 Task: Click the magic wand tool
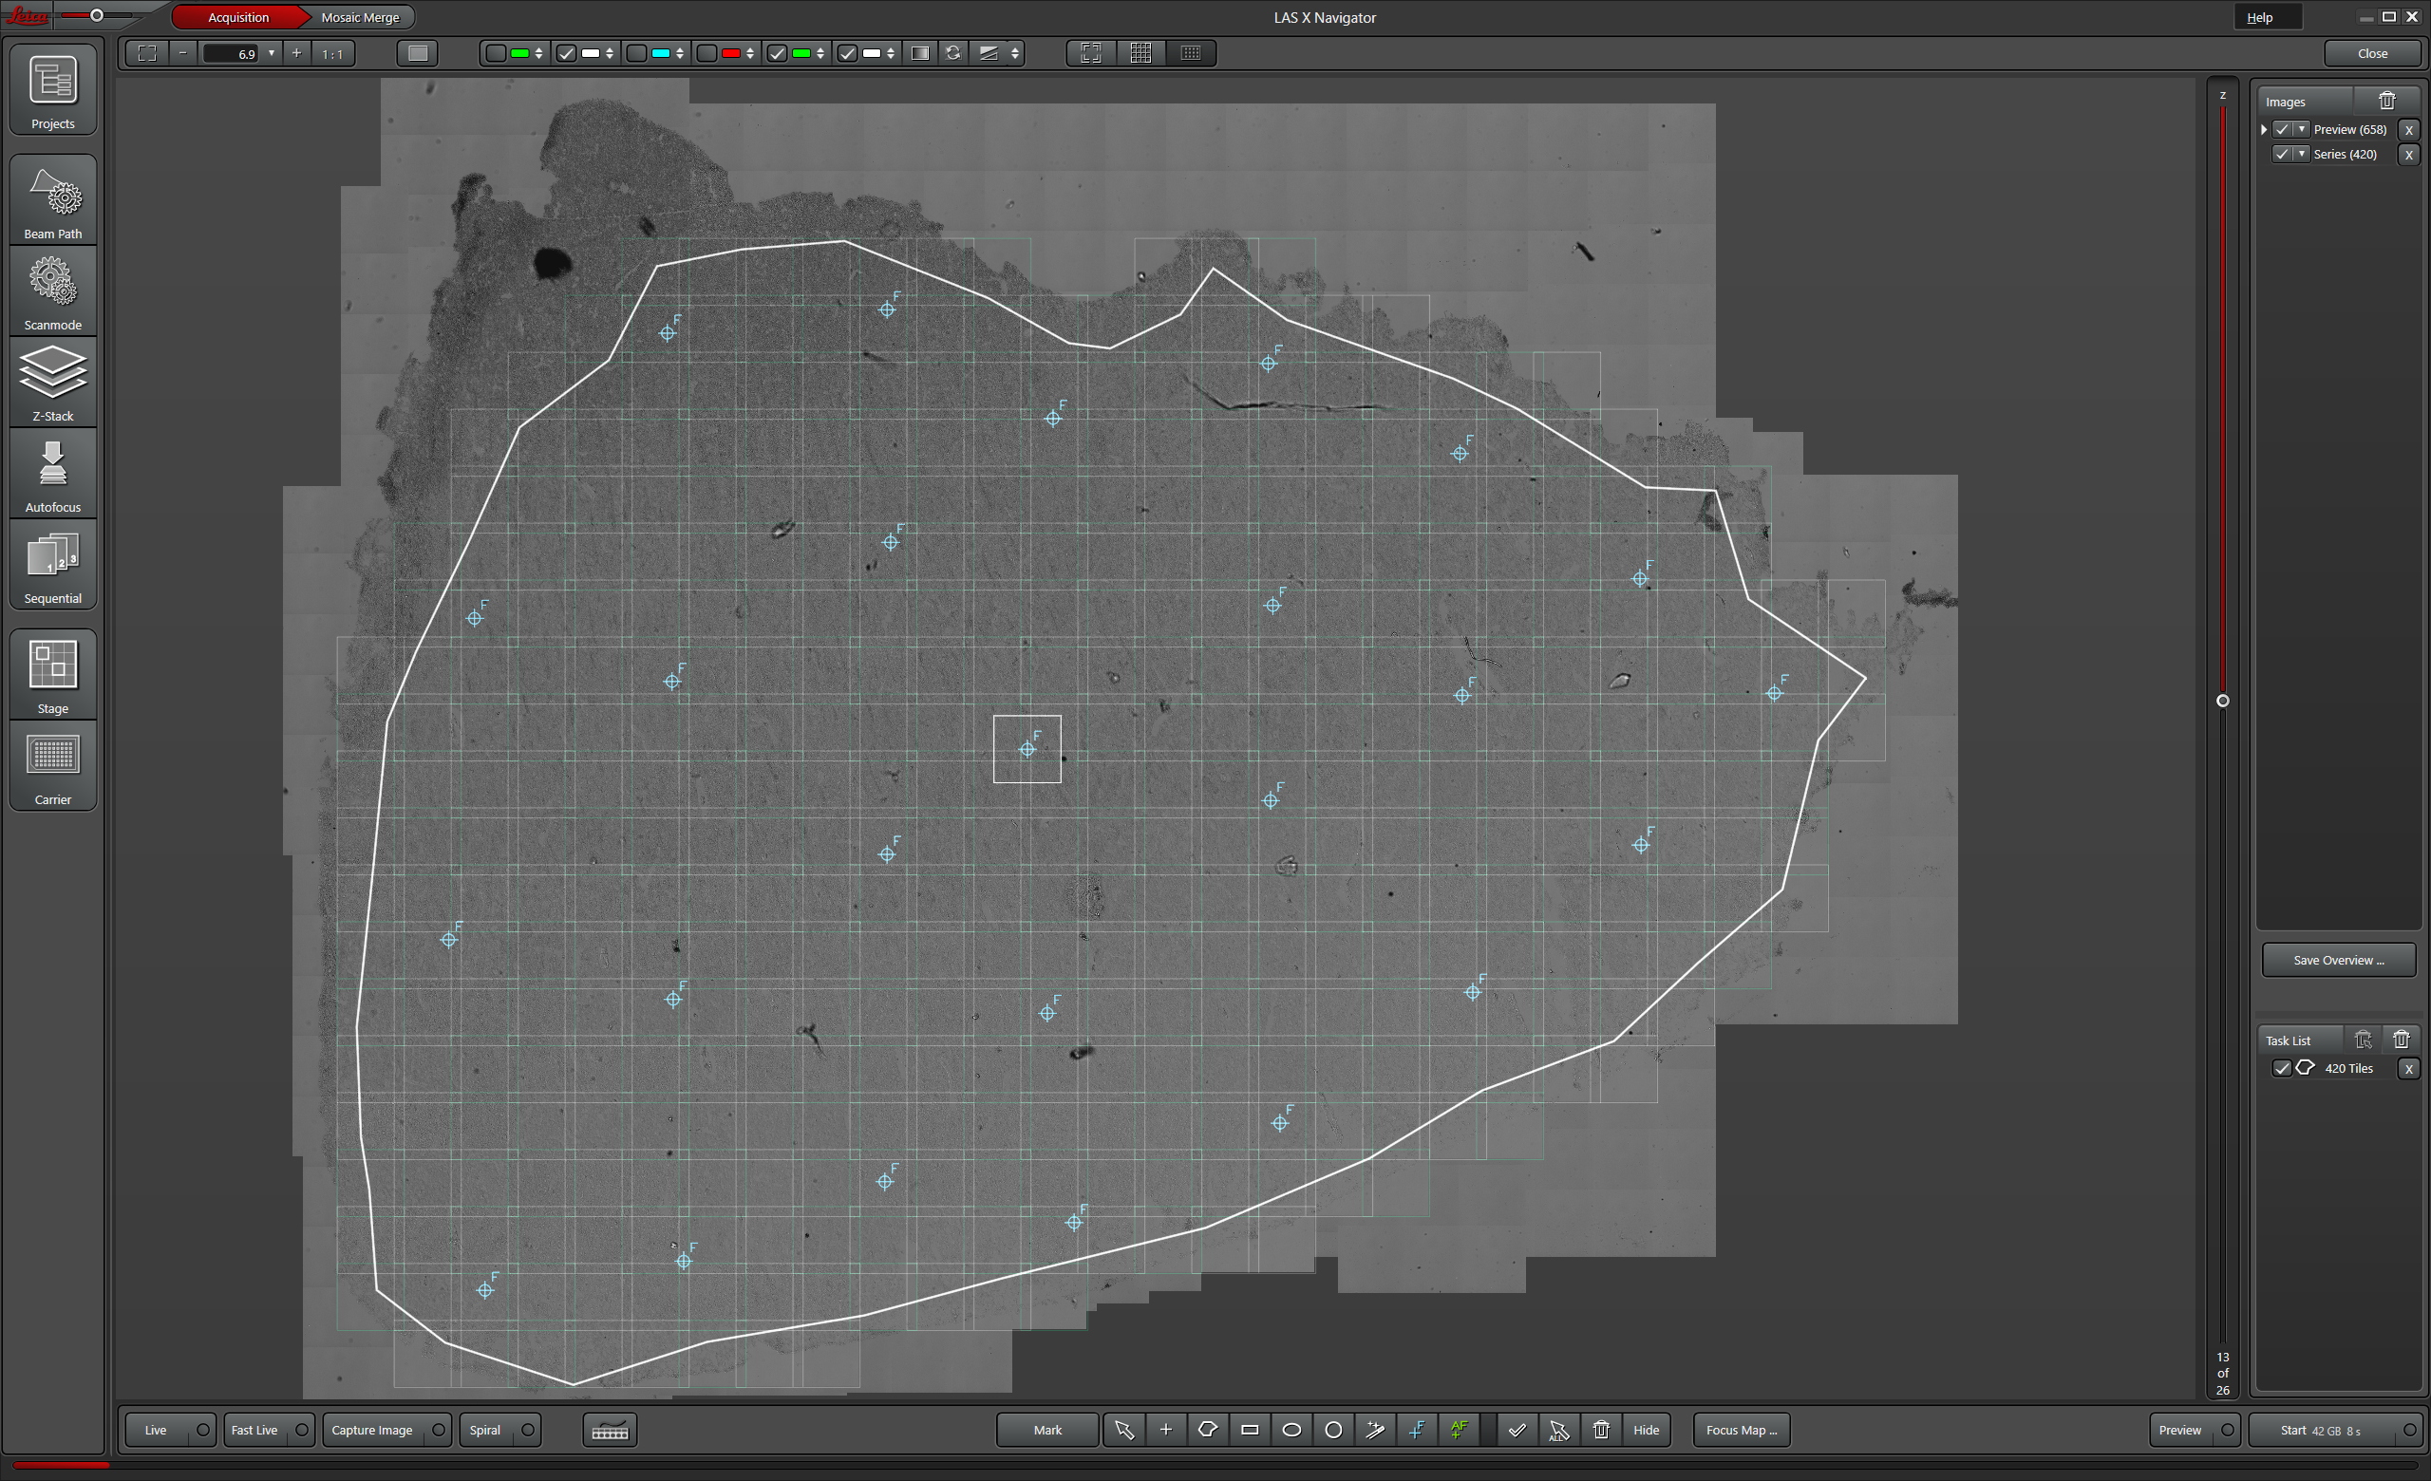[x=1374, y=1430]
